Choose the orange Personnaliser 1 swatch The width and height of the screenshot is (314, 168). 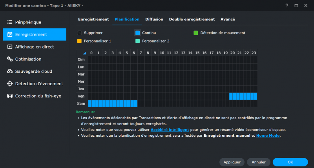pyautogui.click(x=80, y=41)
